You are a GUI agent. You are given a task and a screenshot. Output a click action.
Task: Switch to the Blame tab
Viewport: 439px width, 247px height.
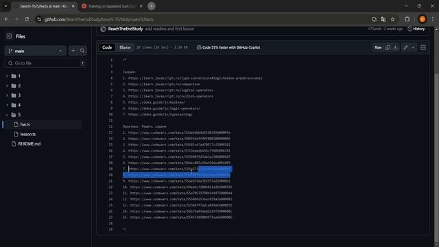point(125,47)
